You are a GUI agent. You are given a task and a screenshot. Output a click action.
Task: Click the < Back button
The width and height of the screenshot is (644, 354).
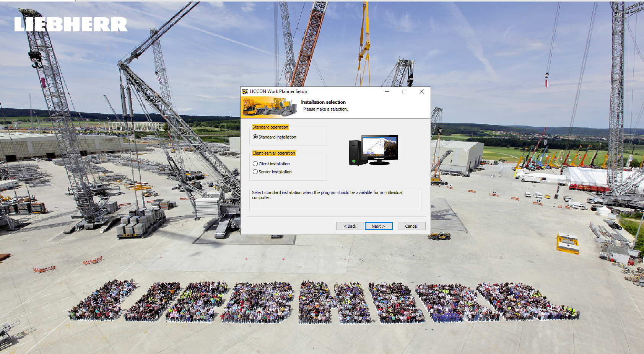pos(350,226)
